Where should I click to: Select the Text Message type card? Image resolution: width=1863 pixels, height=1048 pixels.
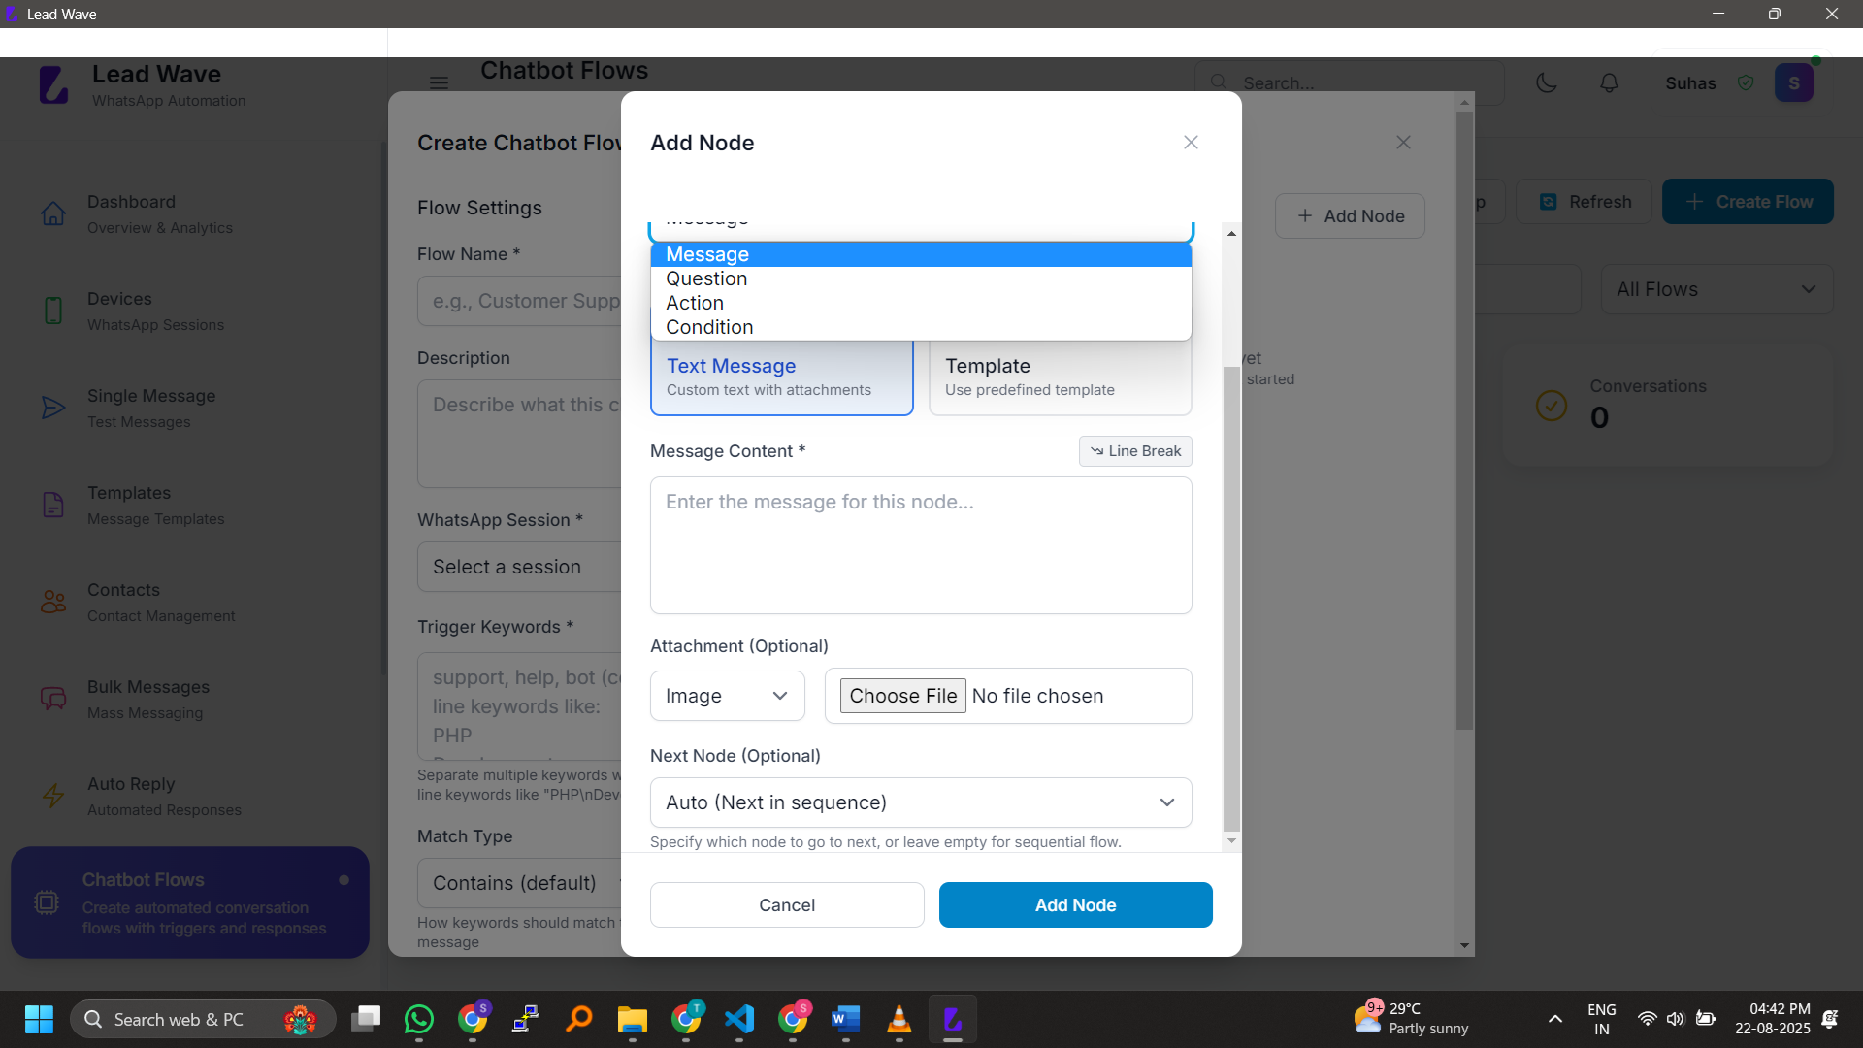click(781, 377)
